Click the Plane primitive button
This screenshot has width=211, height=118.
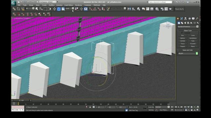click(x=193, y=47)
